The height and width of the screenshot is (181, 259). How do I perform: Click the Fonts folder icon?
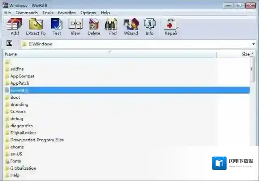point(7,161)
